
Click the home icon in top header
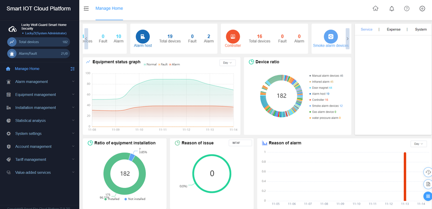click(376, 9)
